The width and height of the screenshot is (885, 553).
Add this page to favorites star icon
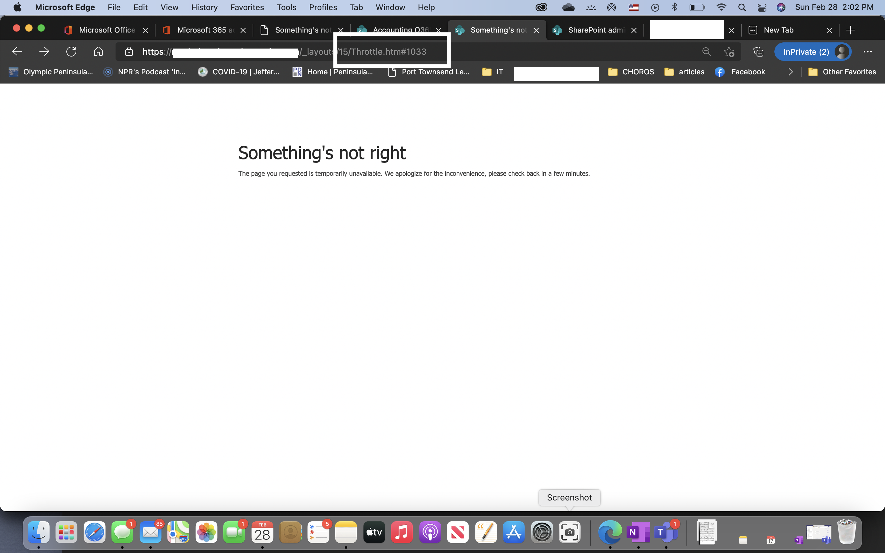(729, 52)
